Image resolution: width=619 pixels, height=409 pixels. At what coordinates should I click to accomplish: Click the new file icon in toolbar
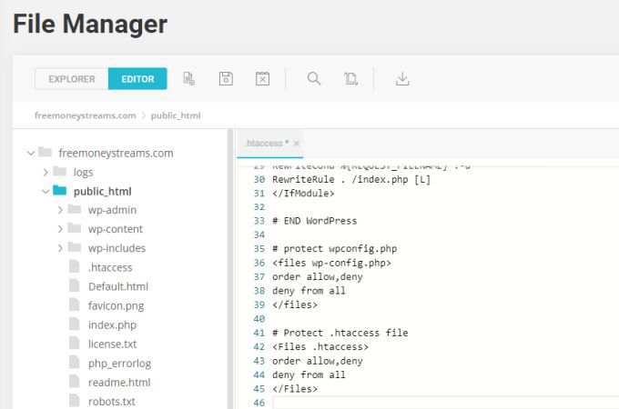(x=189, y=79)
